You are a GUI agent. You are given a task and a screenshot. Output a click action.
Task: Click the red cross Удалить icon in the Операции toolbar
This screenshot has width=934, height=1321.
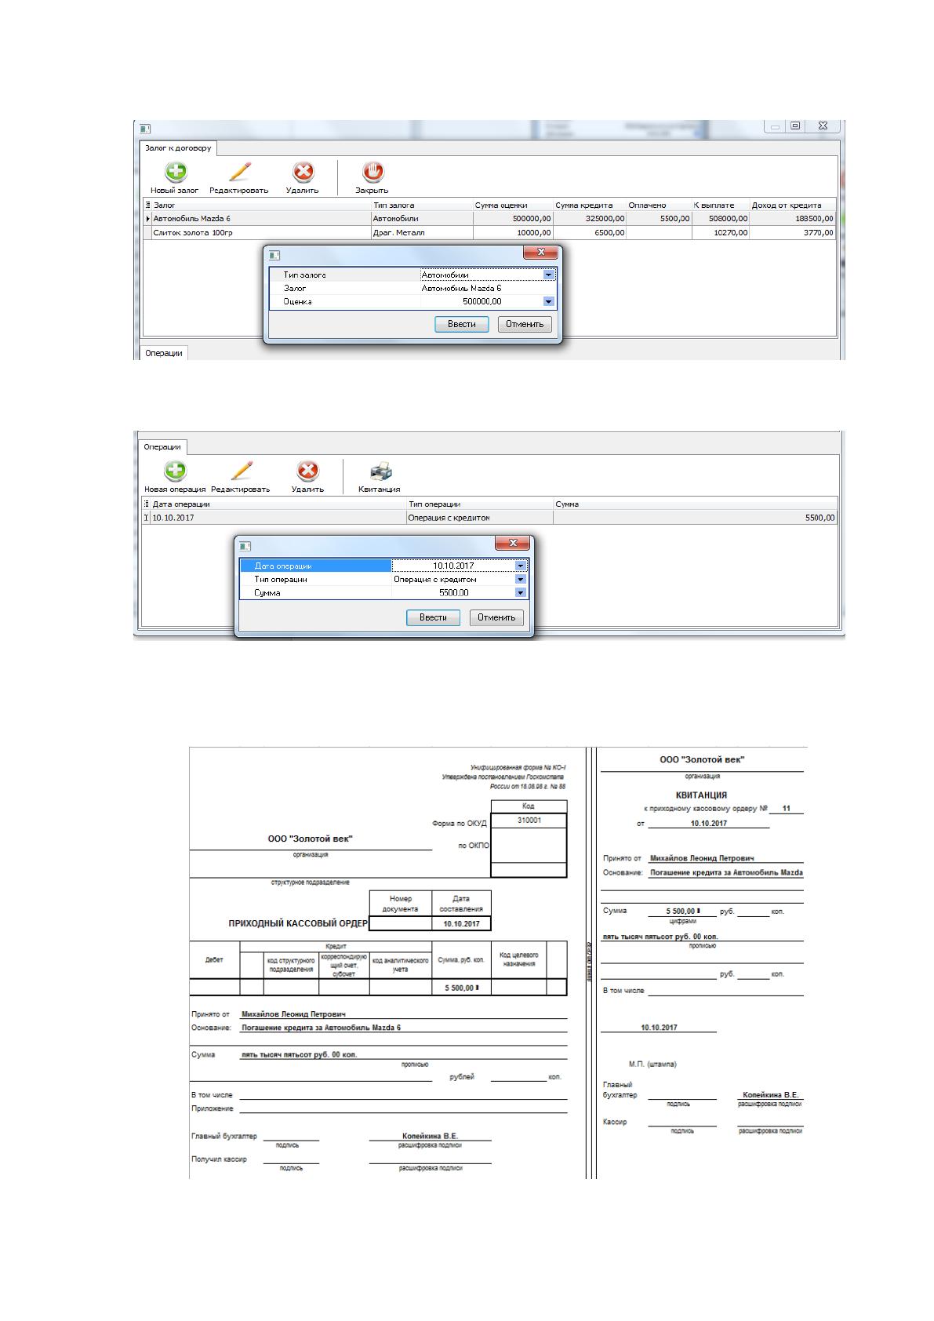307,471
